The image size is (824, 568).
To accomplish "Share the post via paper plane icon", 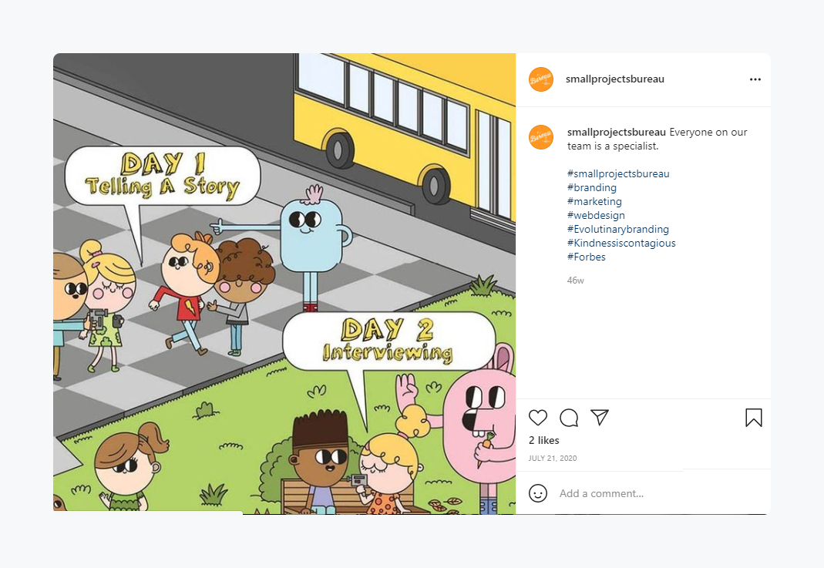I will pos(600,417).
